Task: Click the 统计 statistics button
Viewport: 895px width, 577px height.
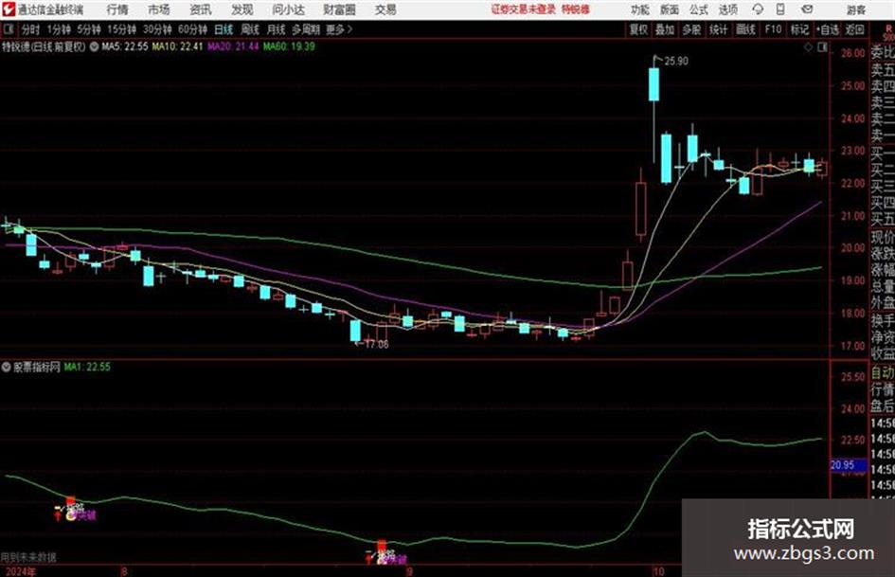Action: pyautogui.click(x=718, y=29)
